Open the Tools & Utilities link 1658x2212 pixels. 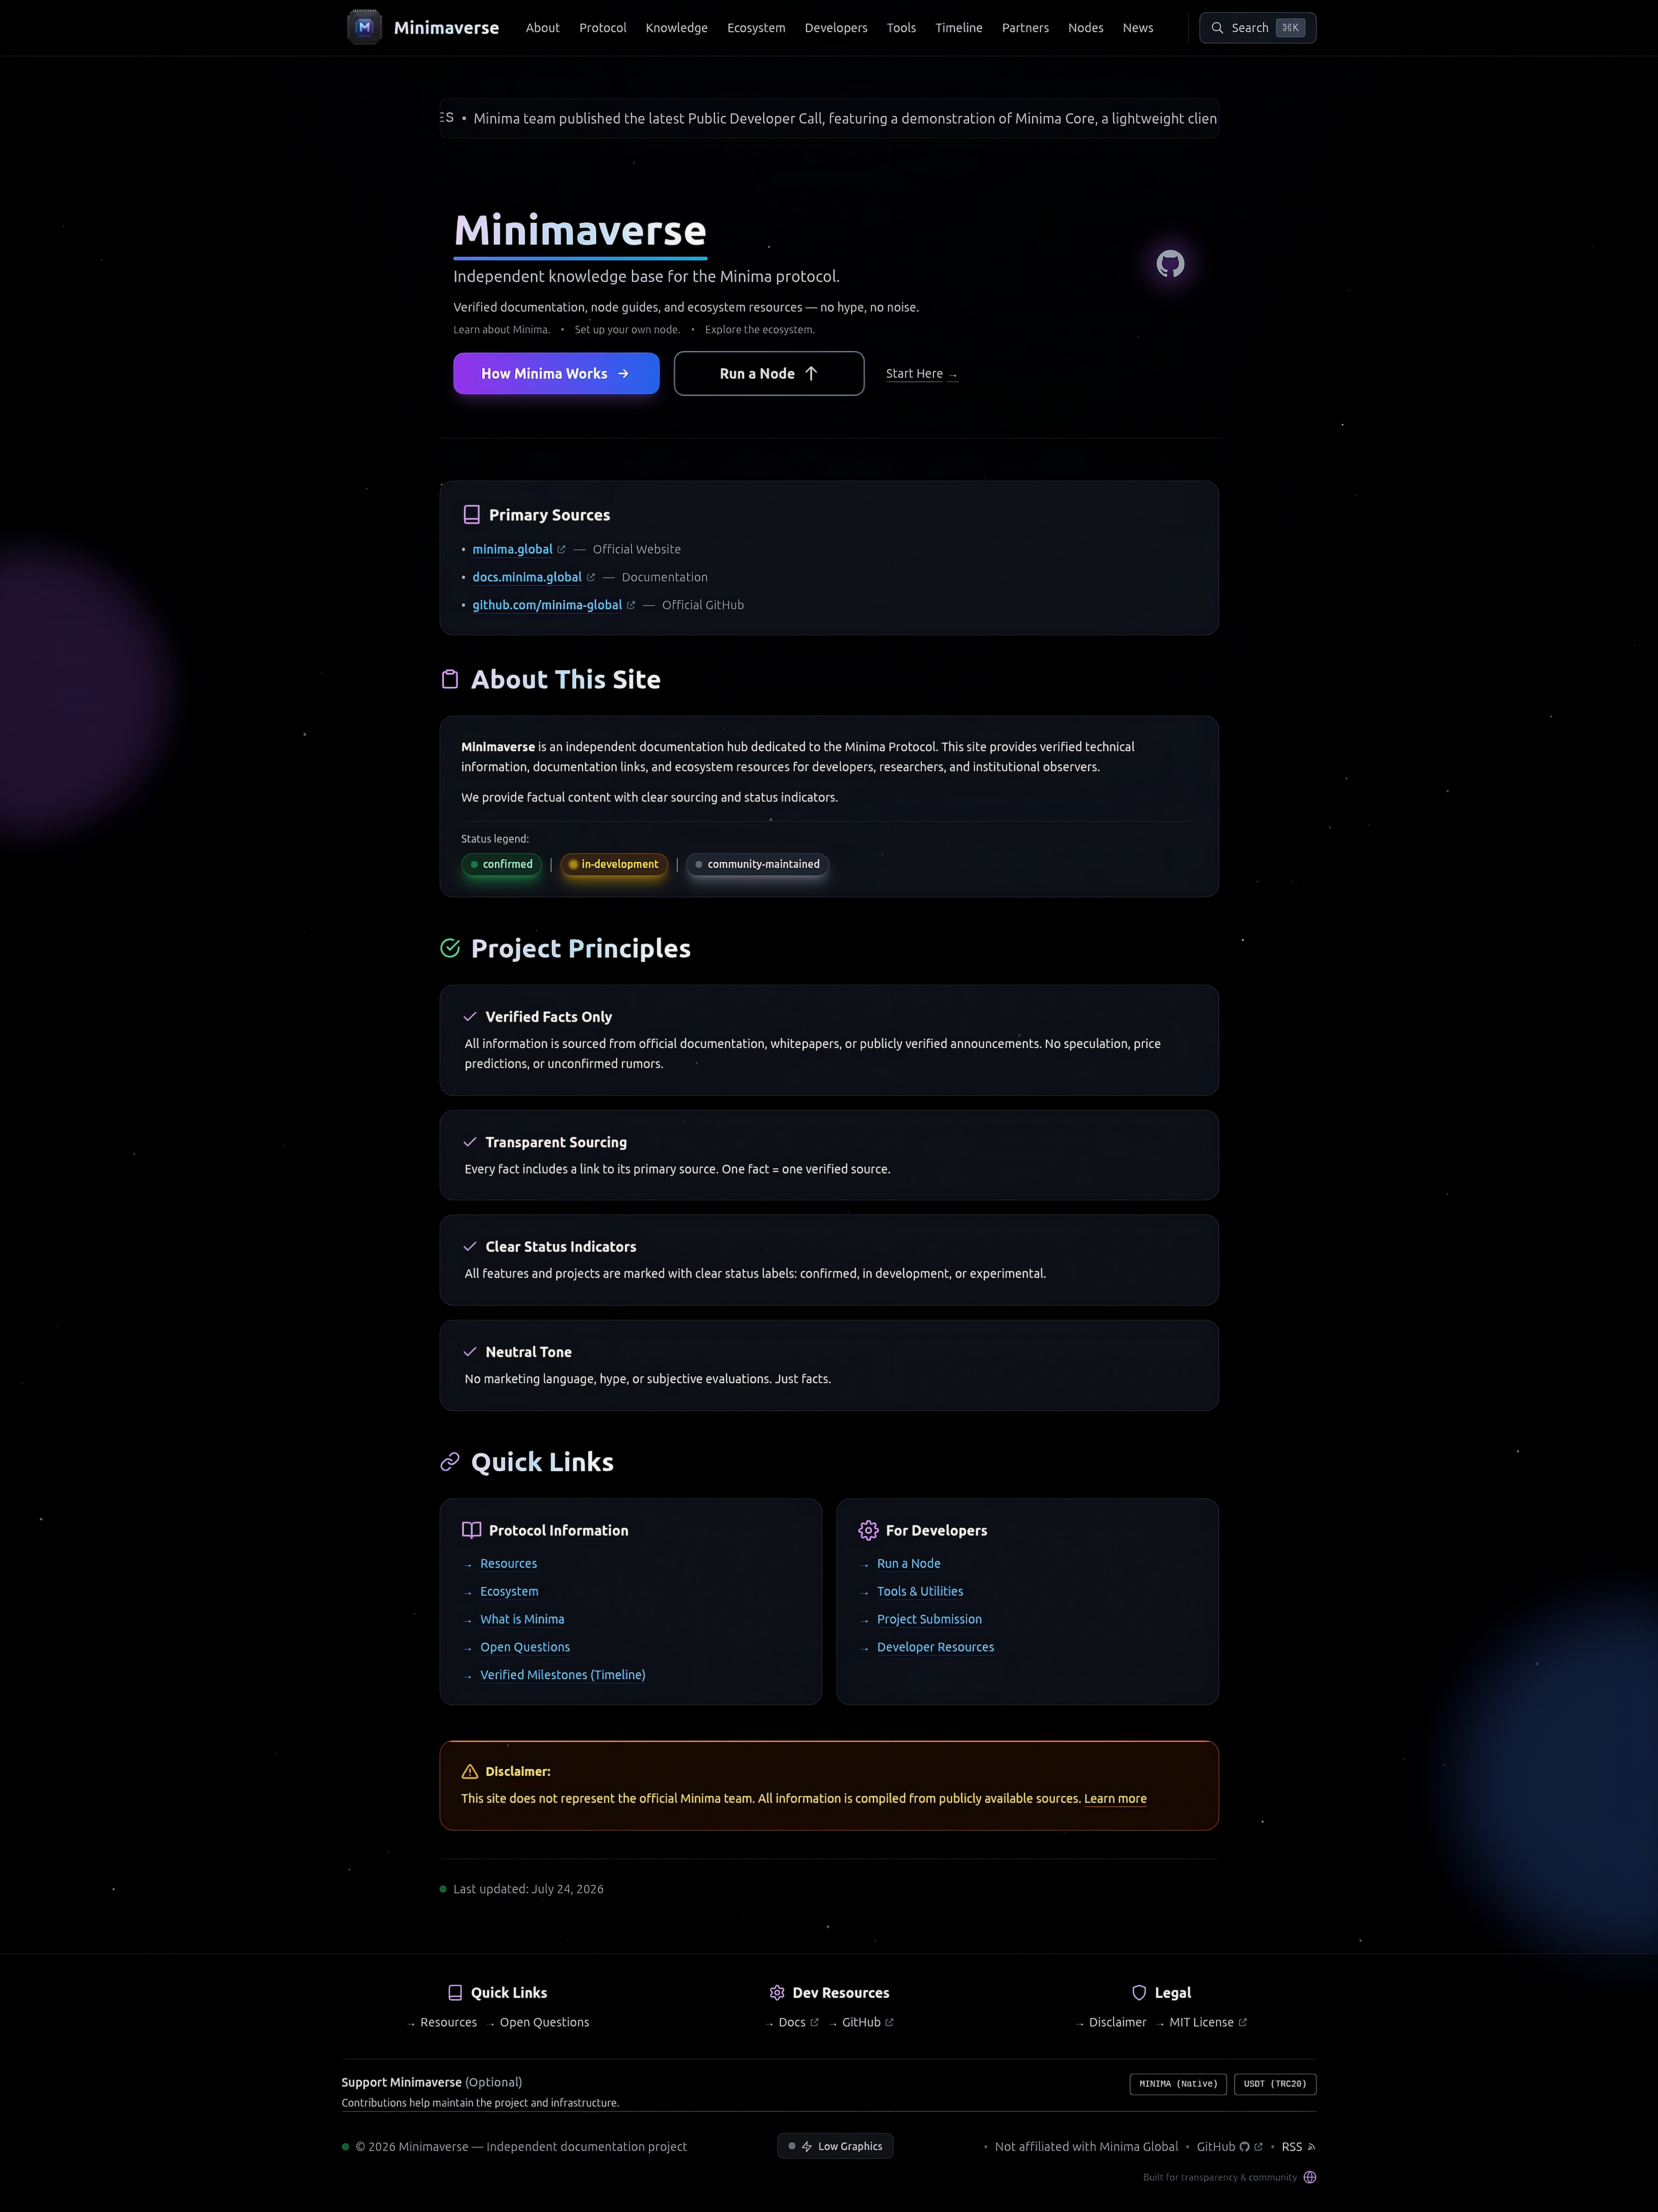pos(920,1591)
